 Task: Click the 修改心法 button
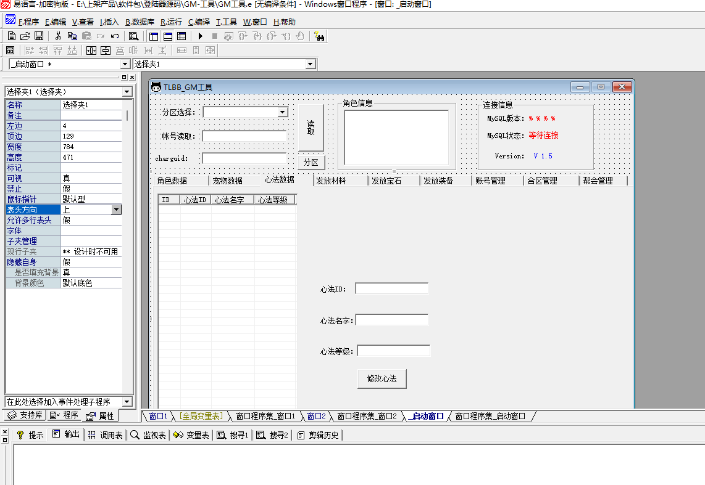point(382,379)
